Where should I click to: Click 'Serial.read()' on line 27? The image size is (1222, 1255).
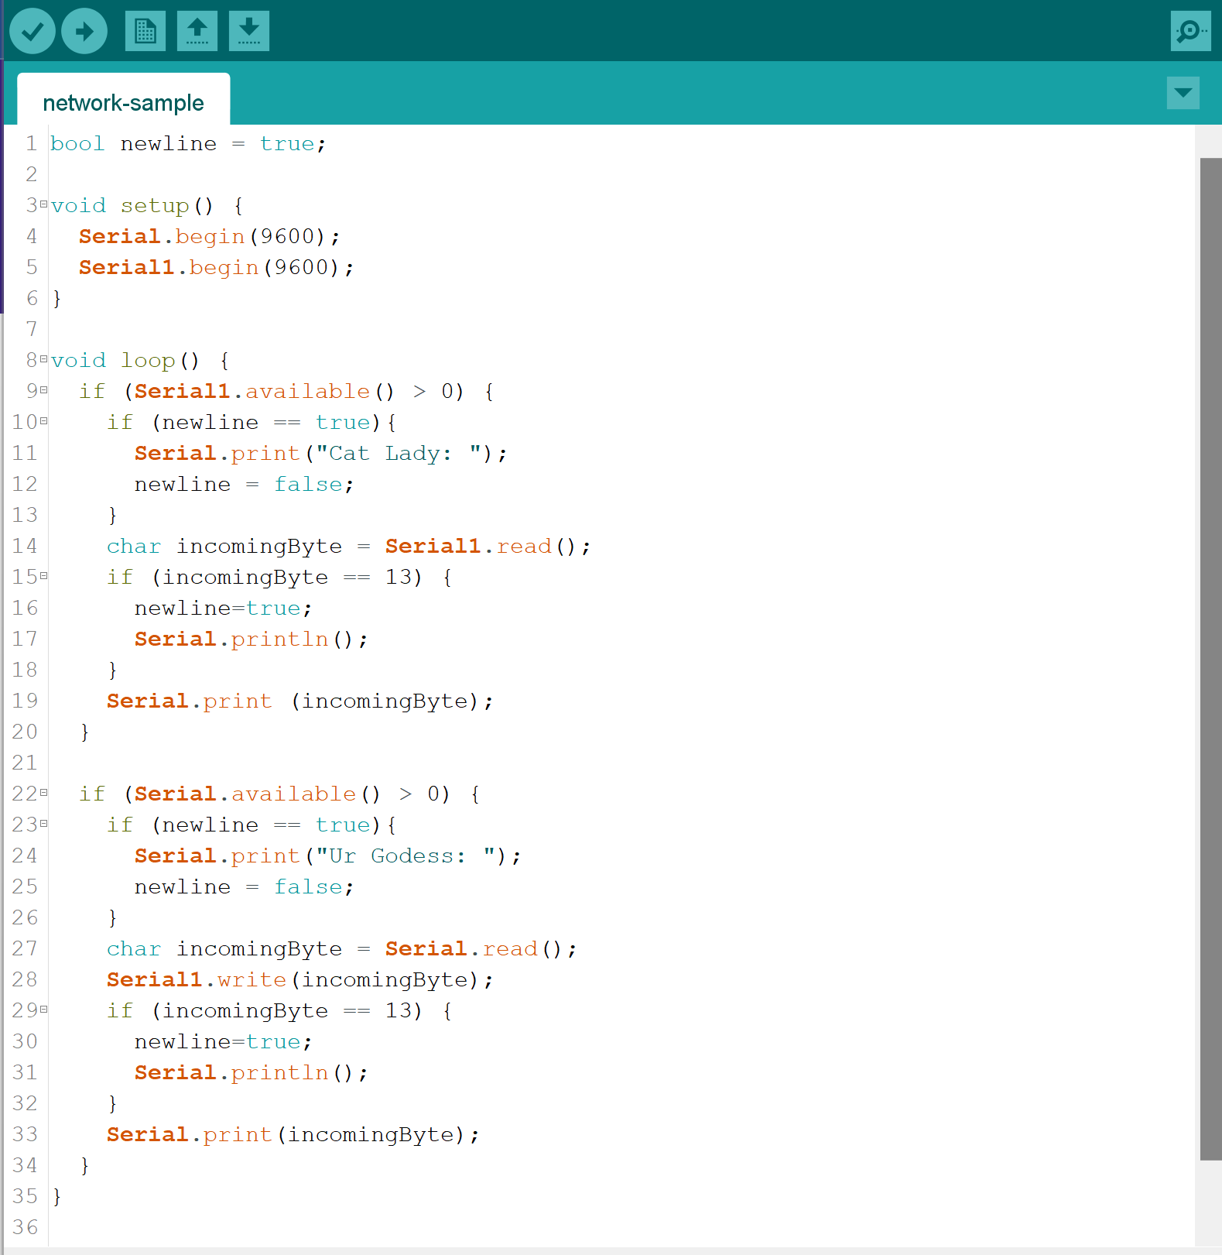pos(474,949)
